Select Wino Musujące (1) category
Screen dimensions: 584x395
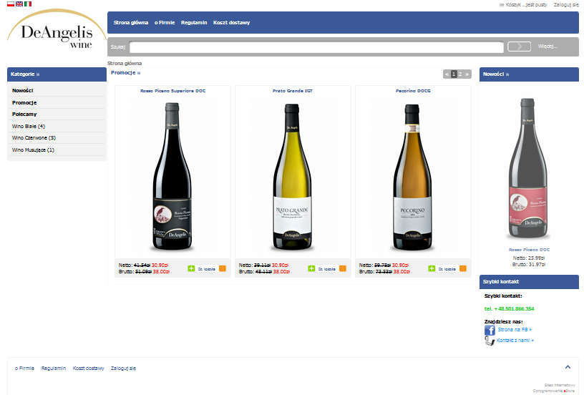(x=33, y=150)
